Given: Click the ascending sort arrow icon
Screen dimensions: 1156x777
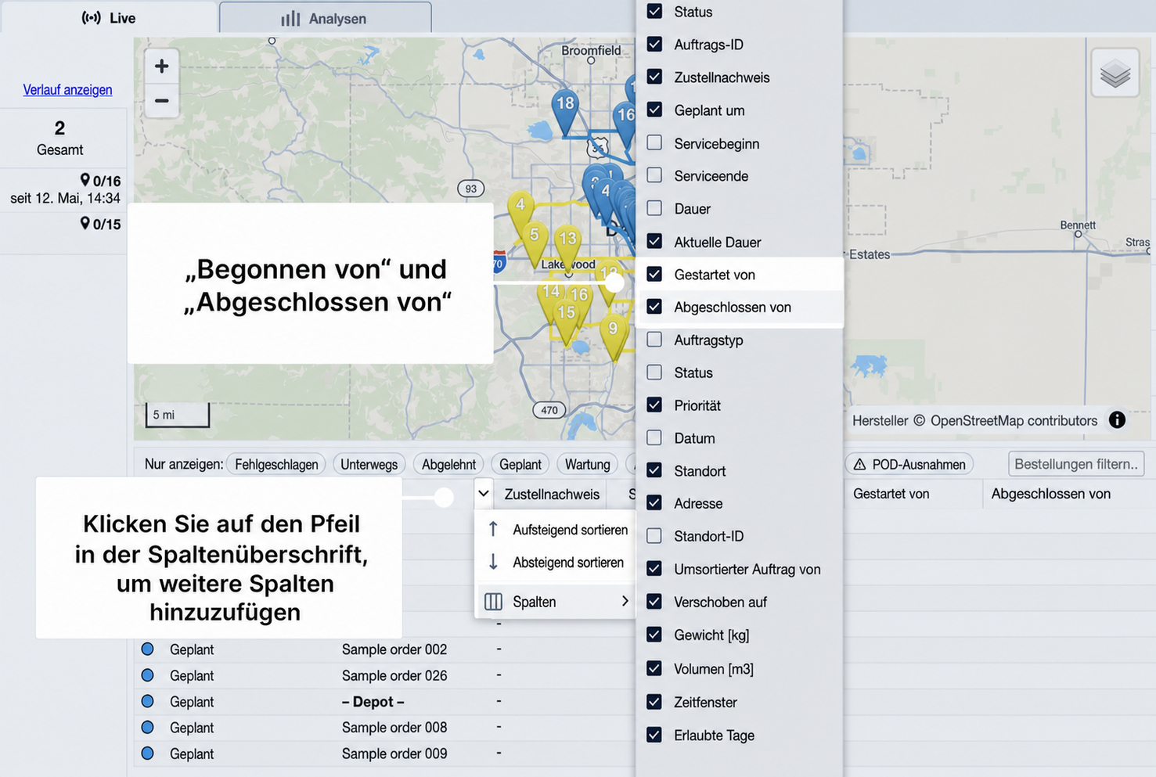Looking at the screenshot, I should pos(493,530).
